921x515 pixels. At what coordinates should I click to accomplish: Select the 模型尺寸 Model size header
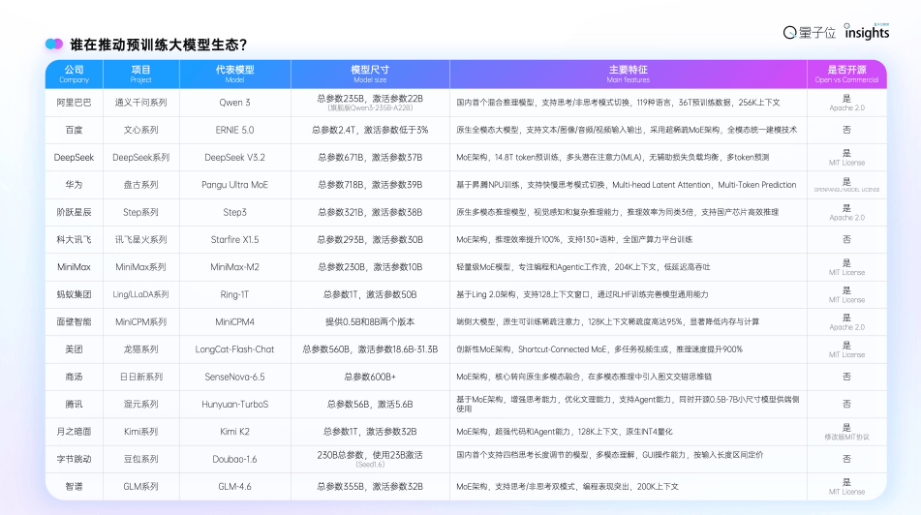[369, 74]
